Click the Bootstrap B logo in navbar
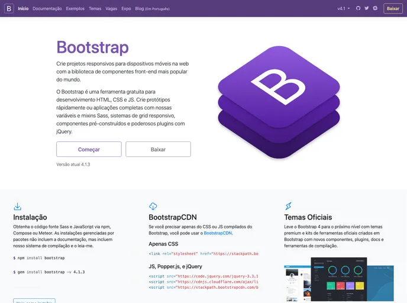Screen dimensions: 407x303 (x=9, y=9)
